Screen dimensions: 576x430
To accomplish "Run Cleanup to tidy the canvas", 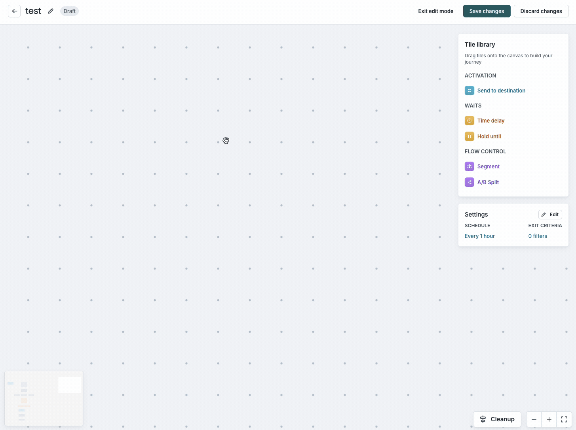I will pos(497,419).
